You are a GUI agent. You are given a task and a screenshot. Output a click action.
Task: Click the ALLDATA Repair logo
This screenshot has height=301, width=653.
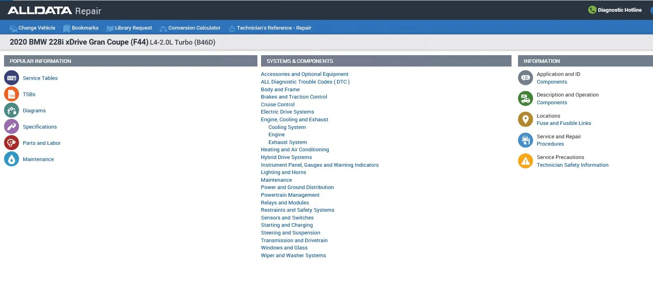coord(54,11)
